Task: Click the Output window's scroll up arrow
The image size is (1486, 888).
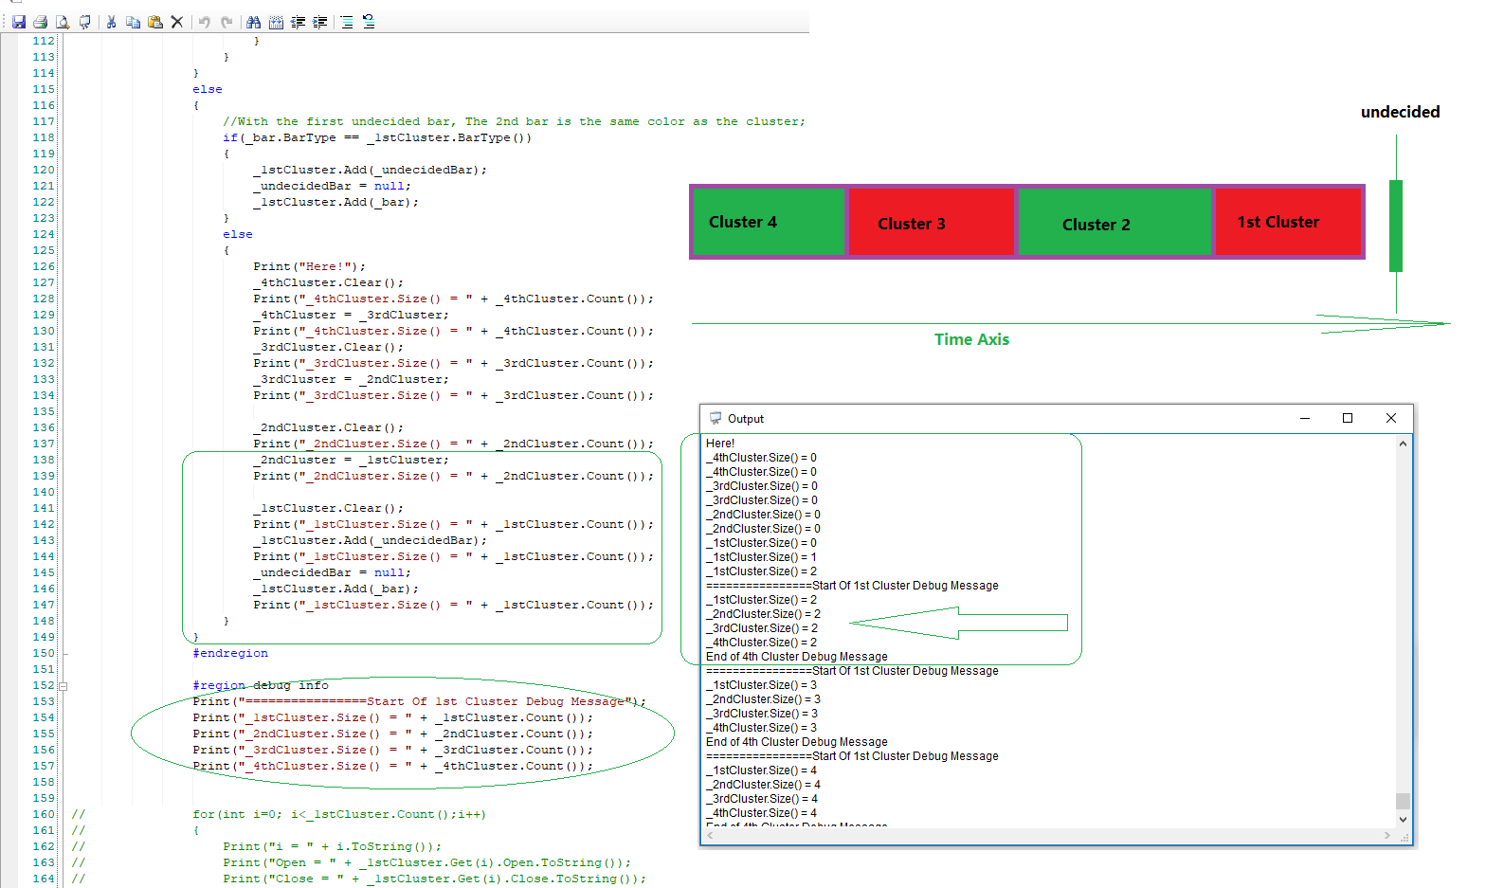Action: [x=1404, y=444]
